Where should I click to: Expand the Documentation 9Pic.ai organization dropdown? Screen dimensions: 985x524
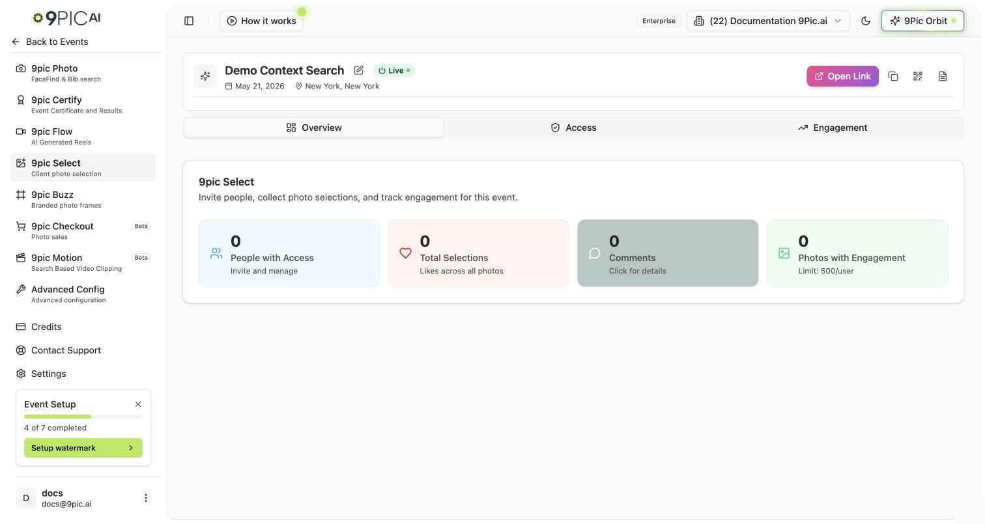(x=768, y=21)
